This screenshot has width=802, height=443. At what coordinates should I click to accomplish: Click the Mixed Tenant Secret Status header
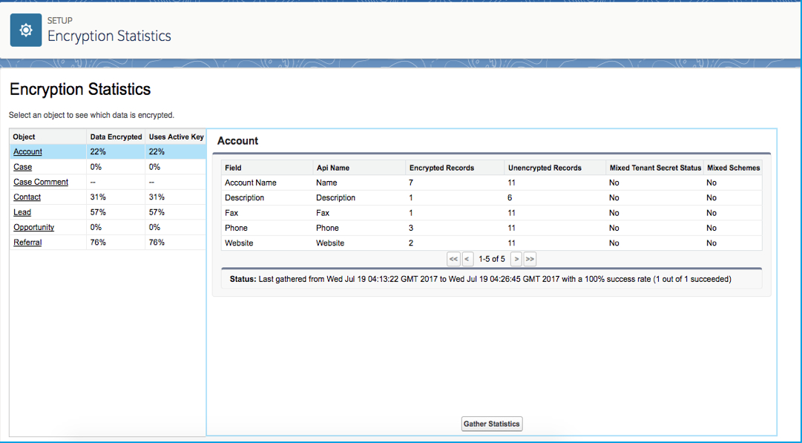point(655,168)
